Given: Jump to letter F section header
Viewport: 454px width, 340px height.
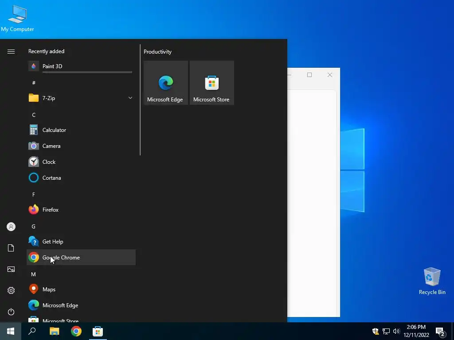Looking at the screenshot, I should (x=34, y=195).
